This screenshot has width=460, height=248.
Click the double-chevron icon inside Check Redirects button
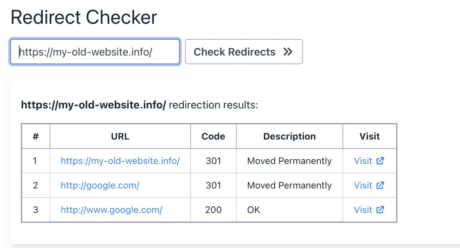point(288,52)
